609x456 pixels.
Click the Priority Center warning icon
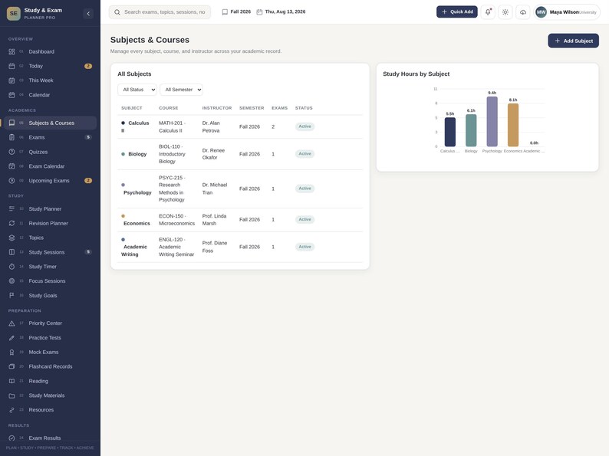pos(12,323)
